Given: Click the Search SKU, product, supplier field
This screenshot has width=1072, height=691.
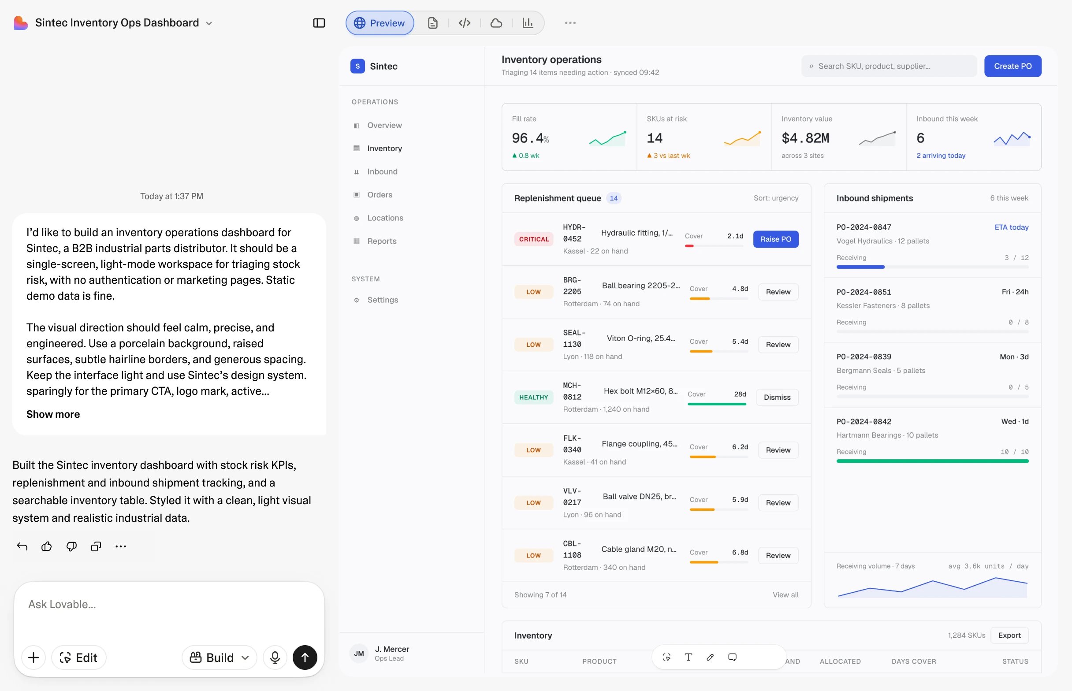Looking at the screenshot, I should coord(889,66).
